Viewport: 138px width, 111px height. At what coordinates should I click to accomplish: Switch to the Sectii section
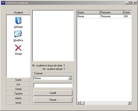click(x=18, y=80)
